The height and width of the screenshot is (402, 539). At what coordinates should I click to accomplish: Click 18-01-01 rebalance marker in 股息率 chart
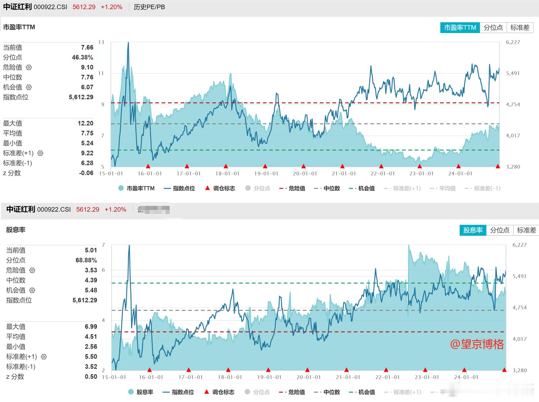228,370
